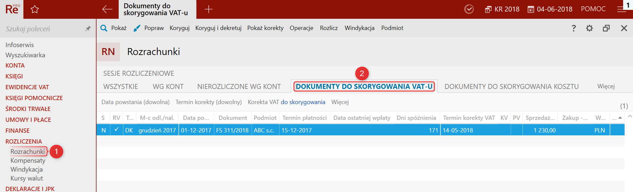Expand ŚRODKI TRWAŁE section

point(28,109)
